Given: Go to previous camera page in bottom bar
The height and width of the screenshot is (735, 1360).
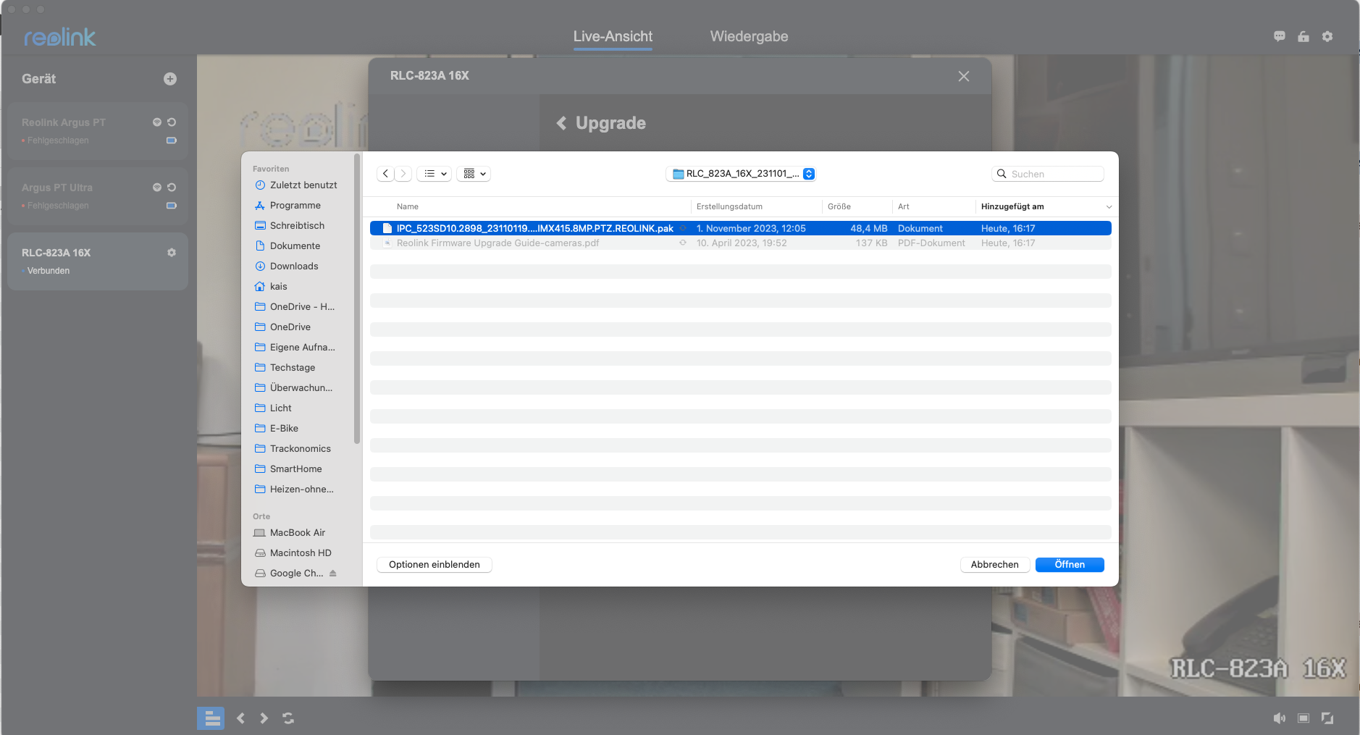Looking at the screenshot, I should [x=241, y=718].
